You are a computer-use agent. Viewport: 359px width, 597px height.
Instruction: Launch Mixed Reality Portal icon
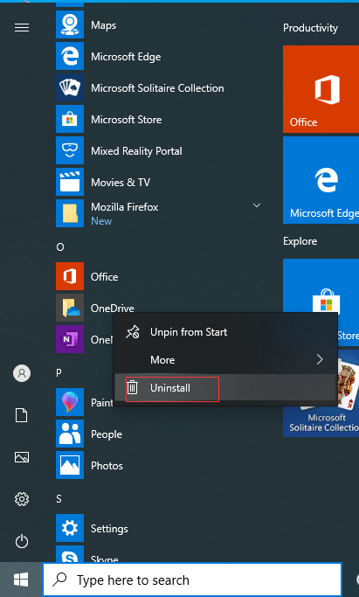(70, 150)
